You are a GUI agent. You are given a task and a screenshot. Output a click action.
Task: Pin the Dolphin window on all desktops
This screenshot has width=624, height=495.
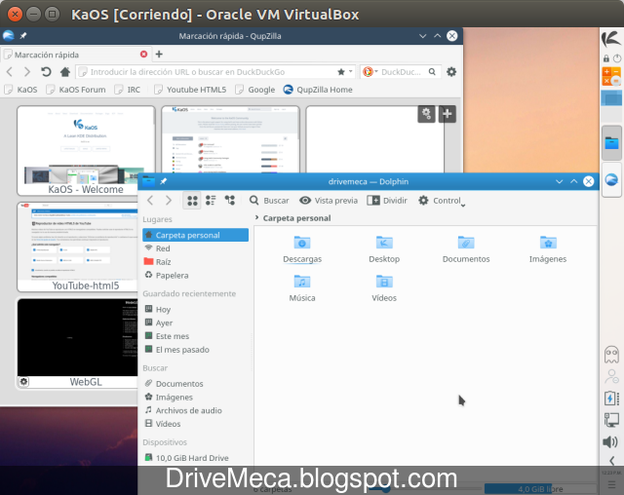[163, 181]
